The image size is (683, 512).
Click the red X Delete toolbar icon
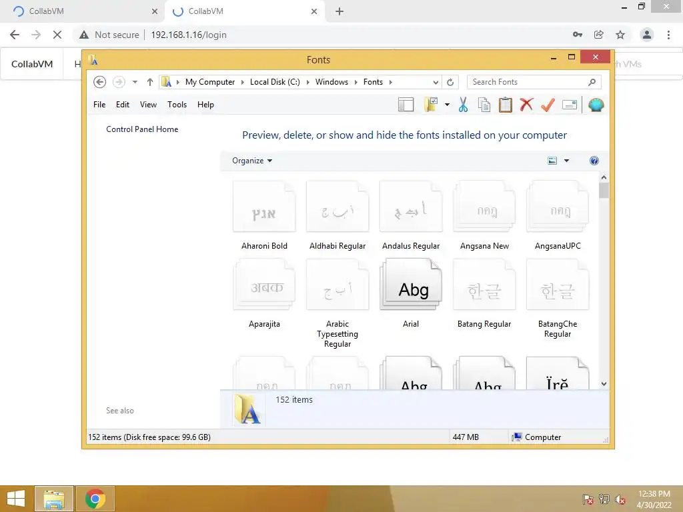(526, 105)
